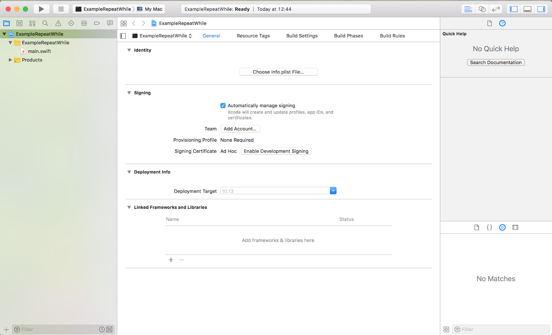Collapse the Deployment Info section
Screen dimensions: 552x335
click(129, 172)
